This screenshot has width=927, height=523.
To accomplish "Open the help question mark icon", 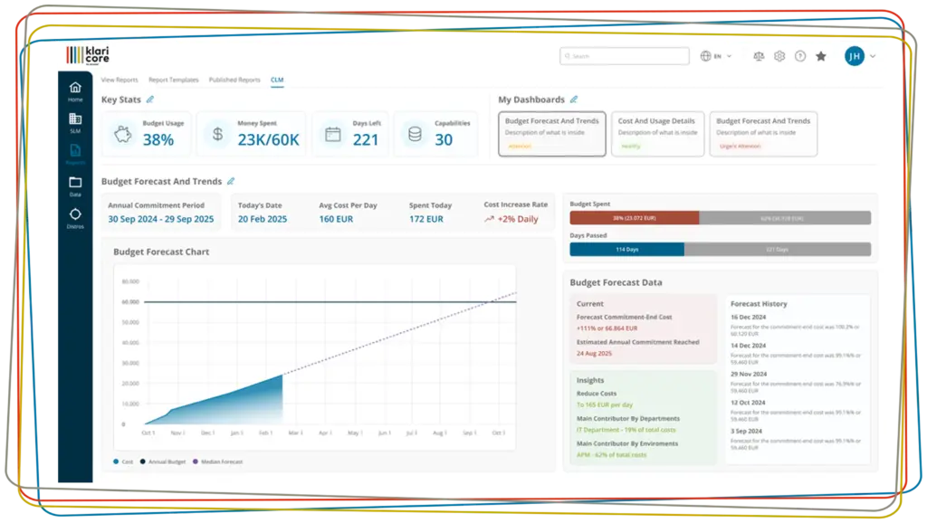I will pyautogui.click(x=800, y=56).
